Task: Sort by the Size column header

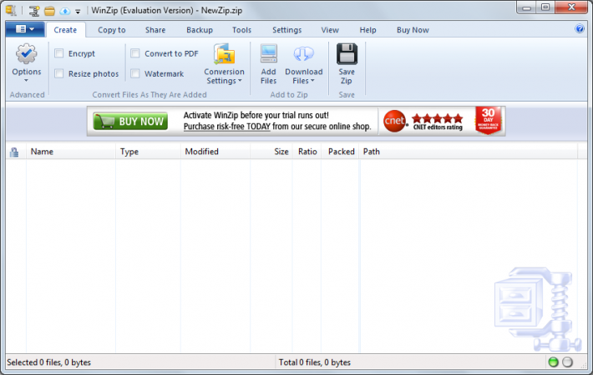Action: coord(271,152)
